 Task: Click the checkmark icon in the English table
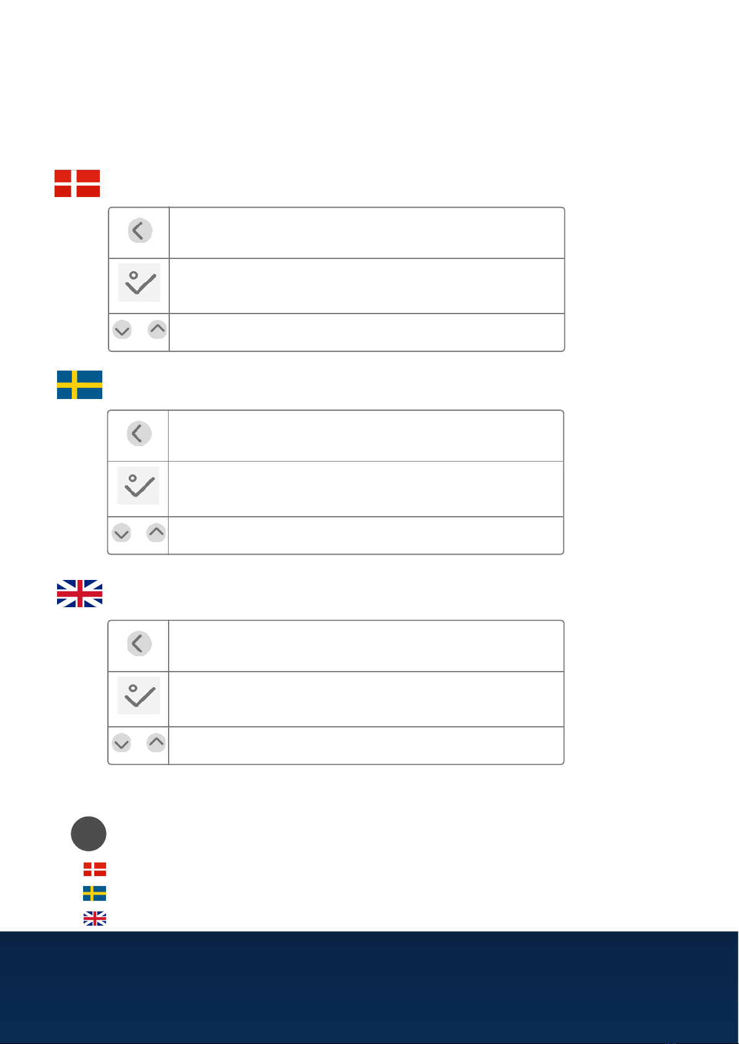(x=139, y=695)
